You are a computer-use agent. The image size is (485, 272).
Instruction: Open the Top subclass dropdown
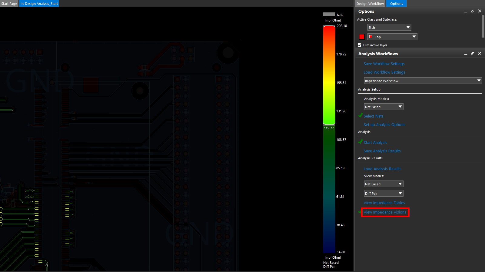(392, 37)
